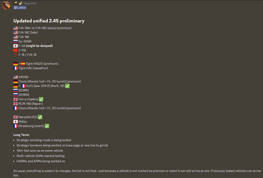Click the French flag beside Tigre HAC (squadron)
The image size is (263, 178).
click(x=16, y=68)
